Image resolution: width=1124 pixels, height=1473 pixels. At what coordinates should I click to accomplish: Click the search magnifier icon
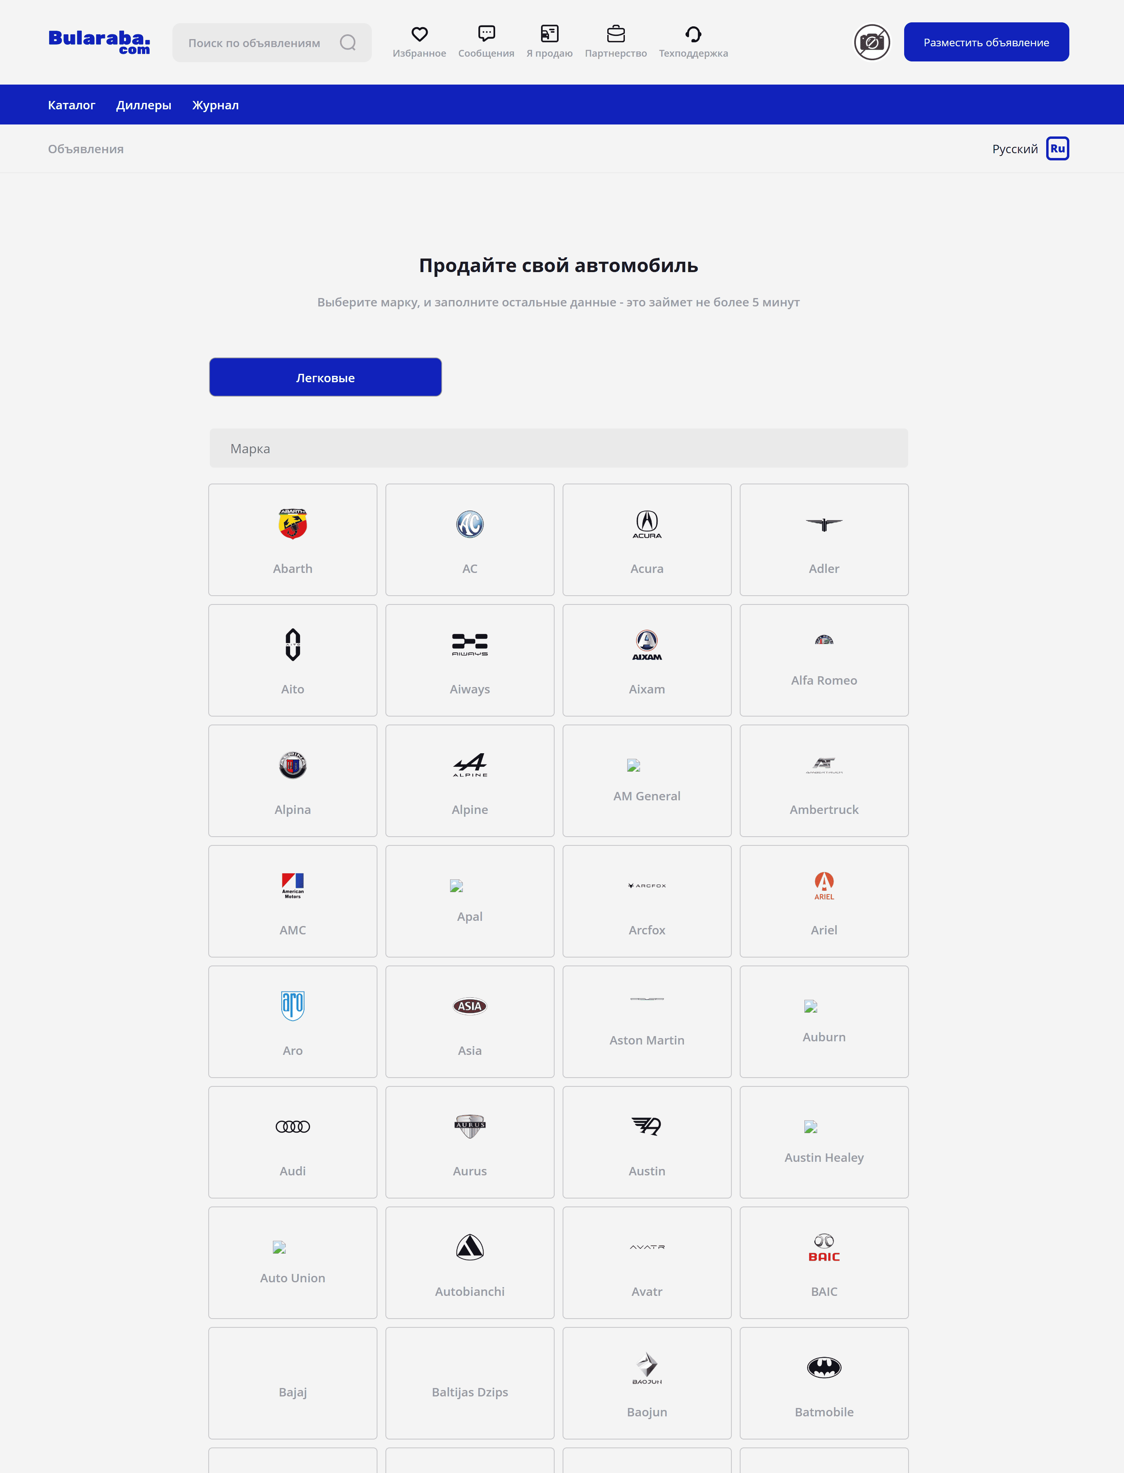[x=348, y=43]
